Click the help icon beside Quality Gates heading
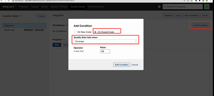214x96 pixels. pos(21,16)
